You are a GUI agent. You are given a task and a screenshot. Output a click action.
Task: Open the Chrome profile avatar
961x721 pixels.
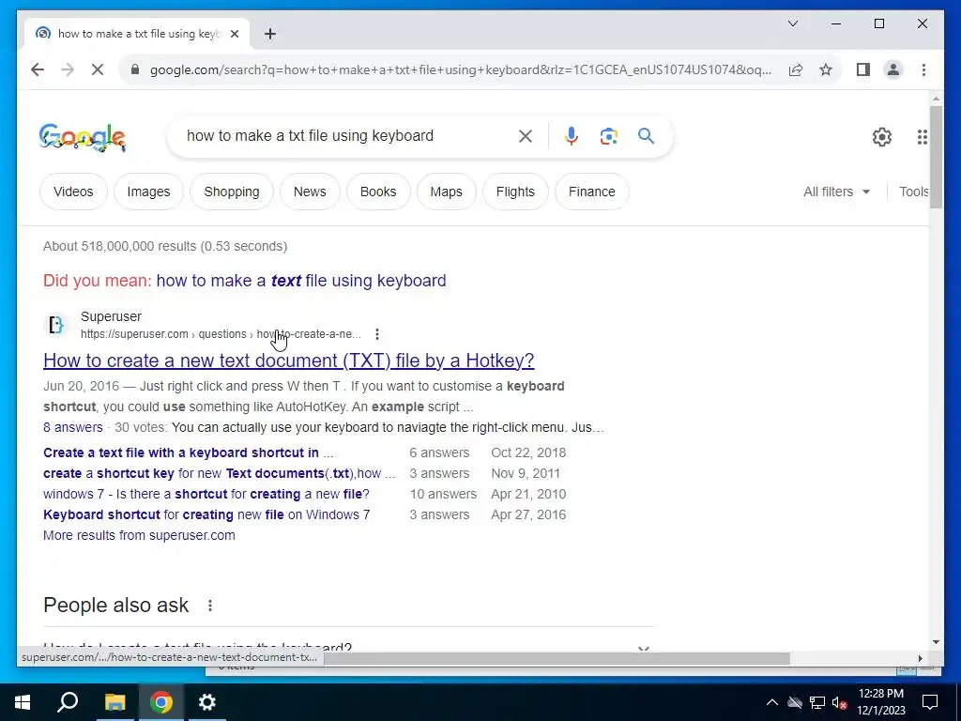[893, 69]
